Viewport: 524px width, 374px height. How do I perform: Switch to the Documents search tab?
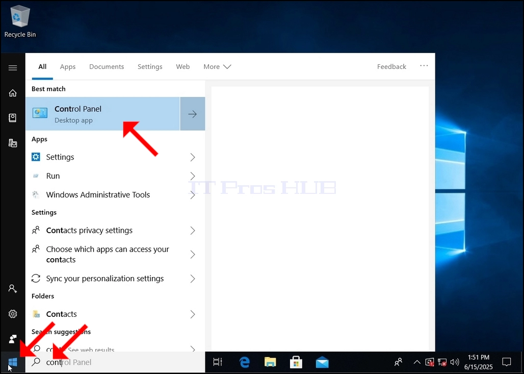tap(107, 66)
